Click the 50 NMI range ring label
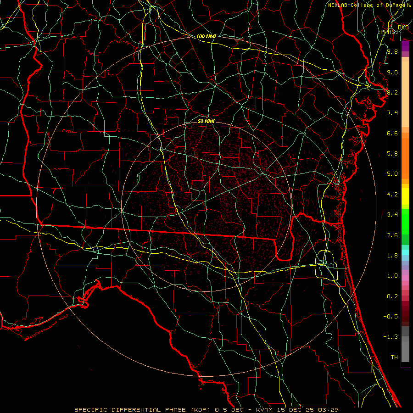Screen dimensions: 413x413 coord(206,122)
